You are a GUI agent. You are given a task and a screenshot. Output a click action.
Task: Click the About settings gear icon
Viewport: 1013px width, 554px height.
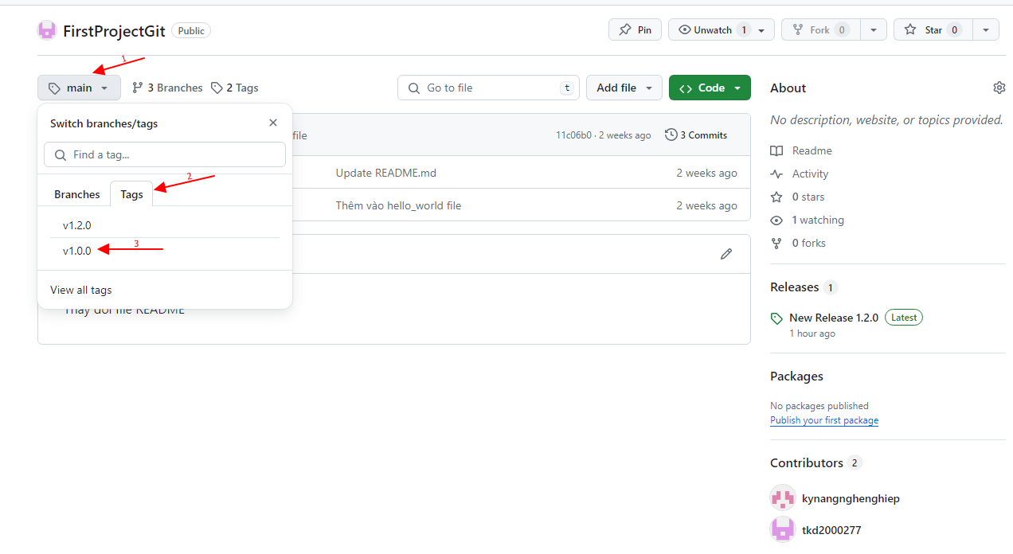point(999,88)
